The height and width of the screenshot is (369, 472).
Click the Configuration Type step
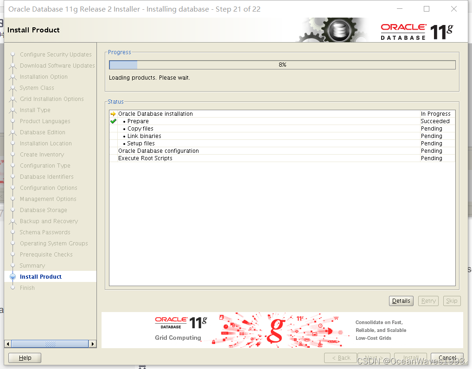[x=45, y=166]
